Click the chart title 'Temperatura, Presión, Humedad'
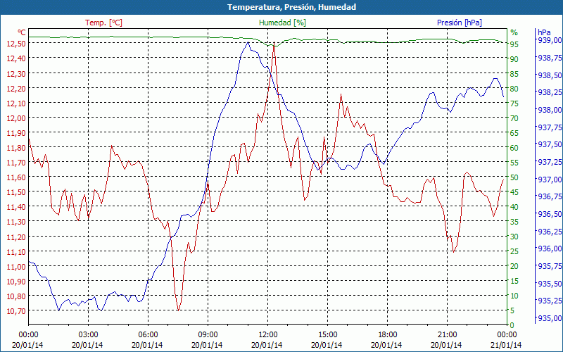Screen dimensions: 563x352 point(291,7)
